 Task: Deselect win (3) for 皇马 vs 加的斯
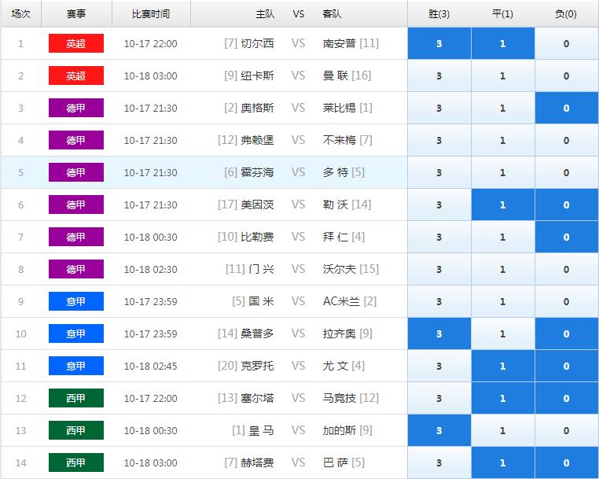[439, 430]
